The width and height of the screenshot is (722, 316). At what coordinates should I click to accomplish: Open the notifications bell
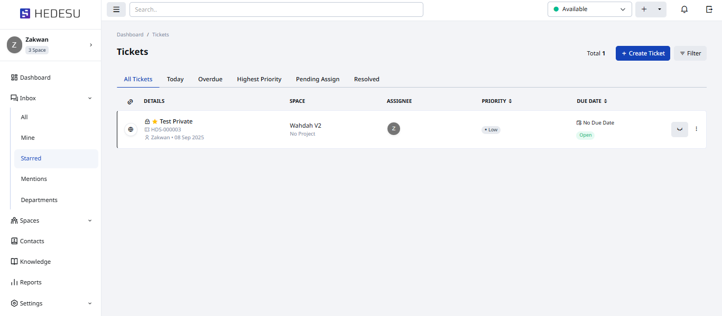coord(684,9)
